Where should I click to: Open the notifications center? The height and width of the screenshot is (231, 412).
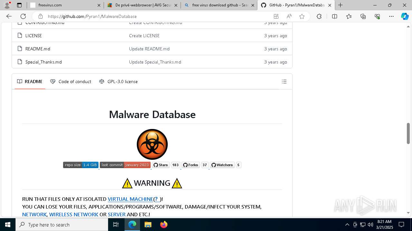coord(401,225)
